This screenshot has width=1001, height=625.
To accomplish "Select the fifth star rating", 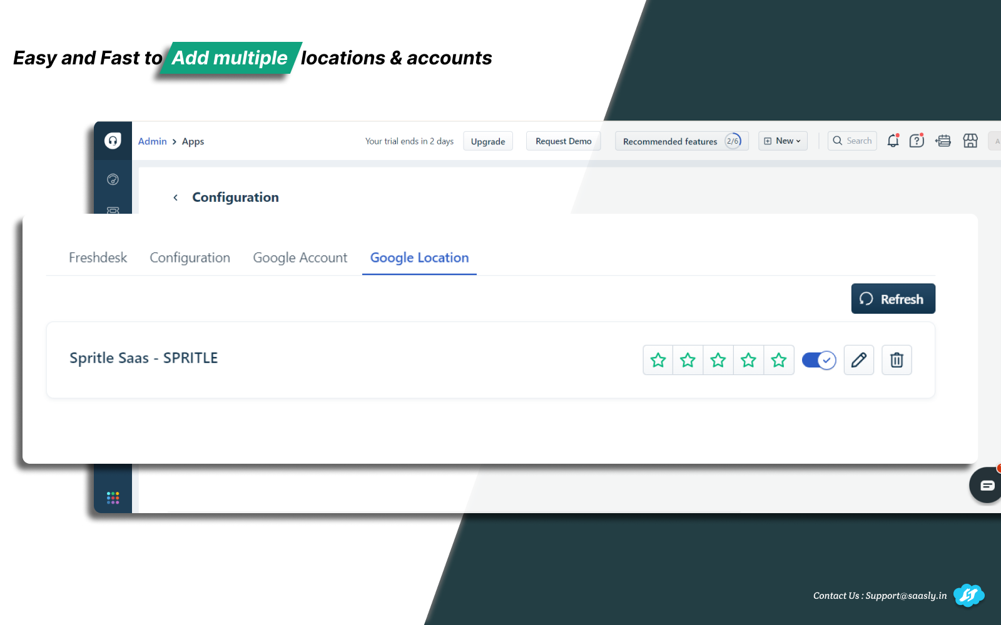I will (x=779, y=360).
